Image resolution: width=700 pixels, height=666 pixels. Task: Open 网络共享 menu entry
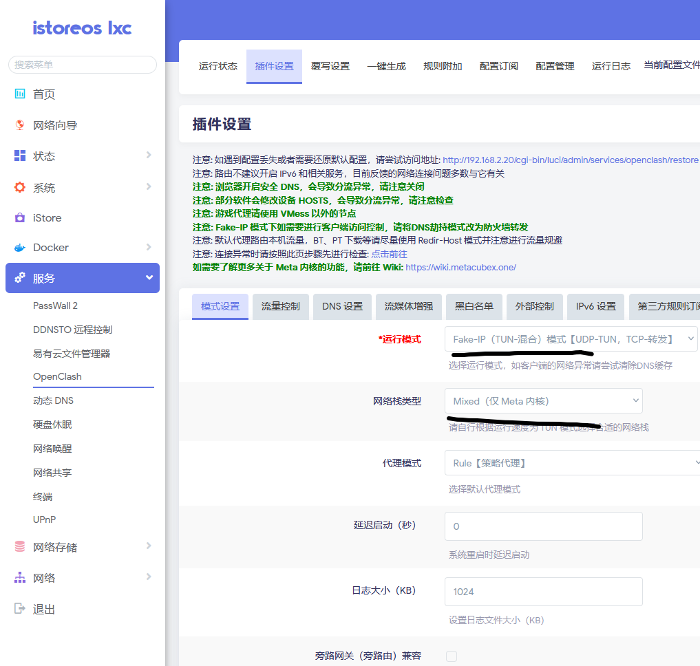52,473
